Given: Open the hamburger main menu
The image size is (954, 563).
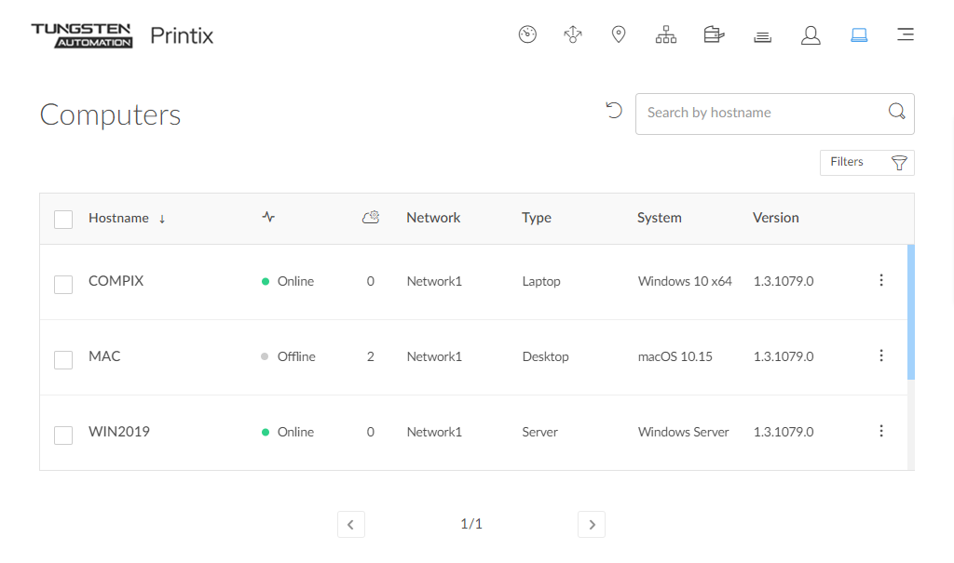Looking at the screenshot, I should [905, 35].
